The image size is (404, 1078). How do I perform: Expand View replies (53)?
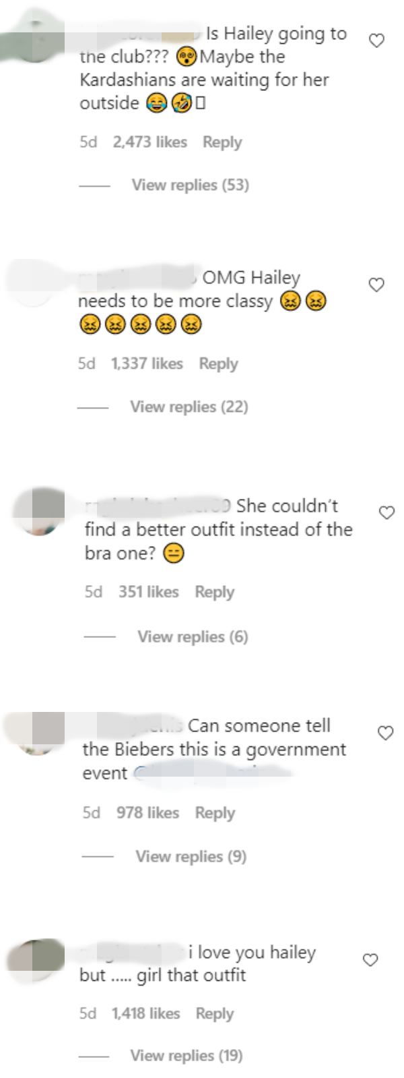191,185
